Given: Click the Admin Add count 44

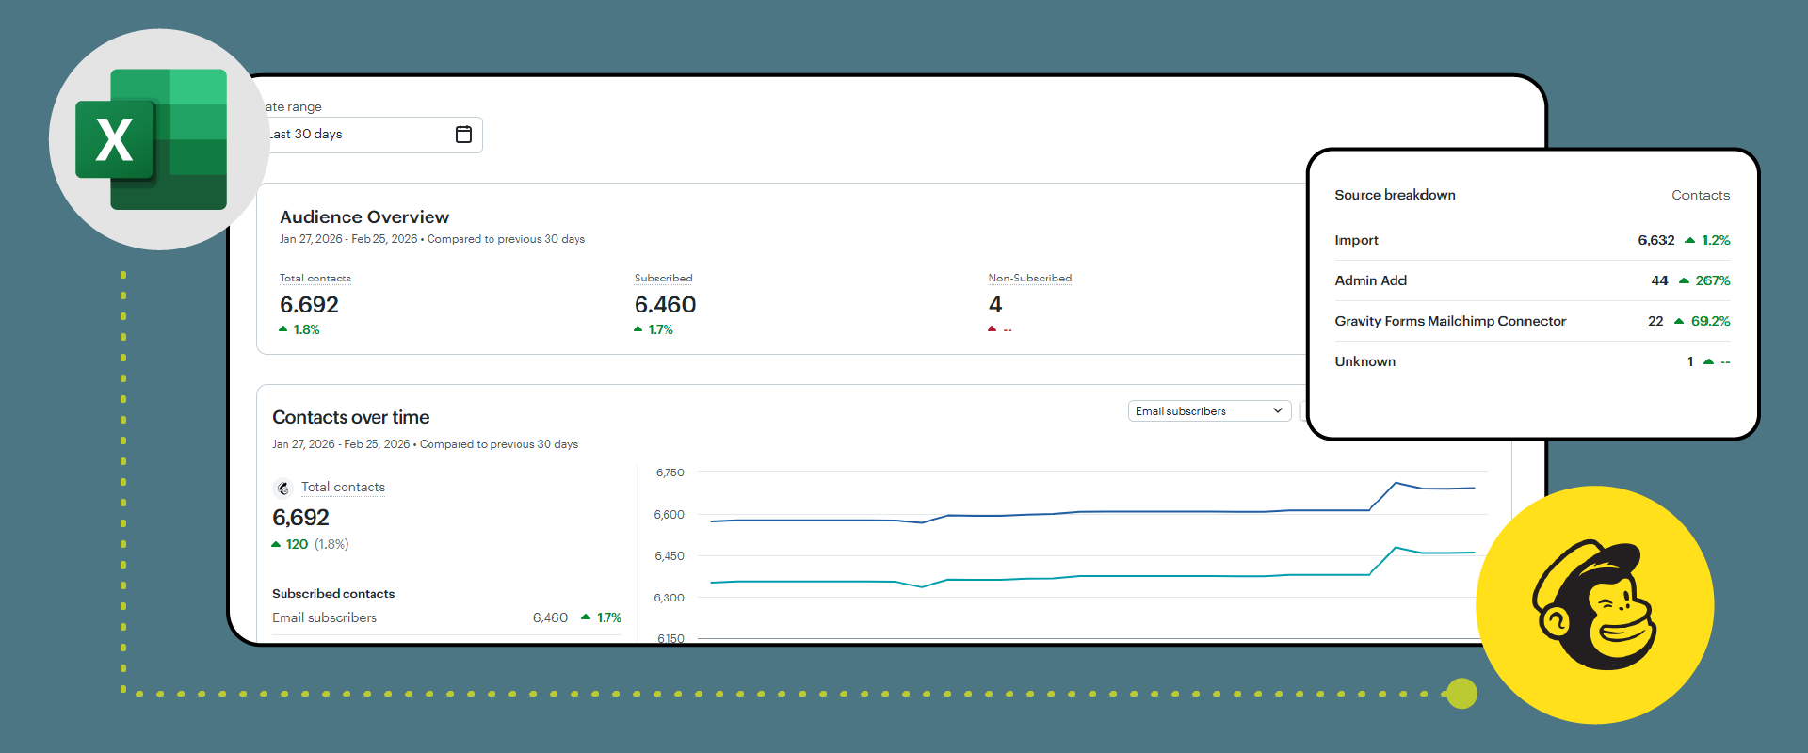Looking at the screenshot, I should [1659, 280].
